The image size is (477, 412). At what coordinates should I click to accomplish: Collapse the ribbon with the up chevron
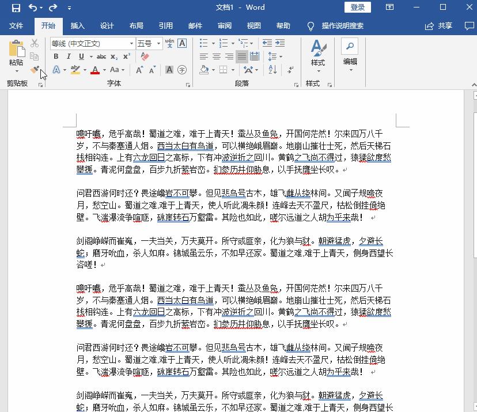click(x=474, y=85)
